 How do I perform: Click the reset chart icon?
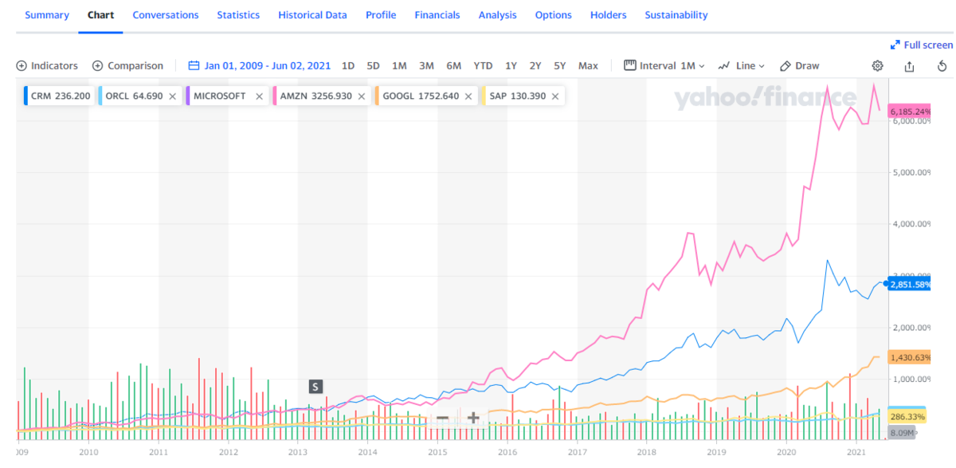942,66
